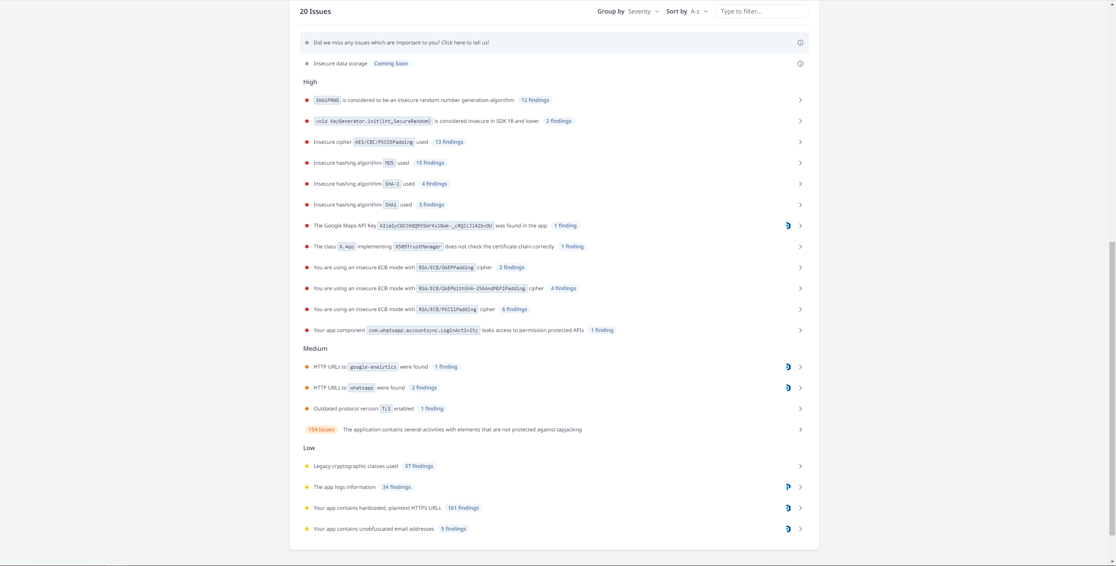The width and height of the screenshot is (1116, 566).
Task: Click the '13 findings' badge for AES/CBC cipher
Action: [x=449, y=142]
